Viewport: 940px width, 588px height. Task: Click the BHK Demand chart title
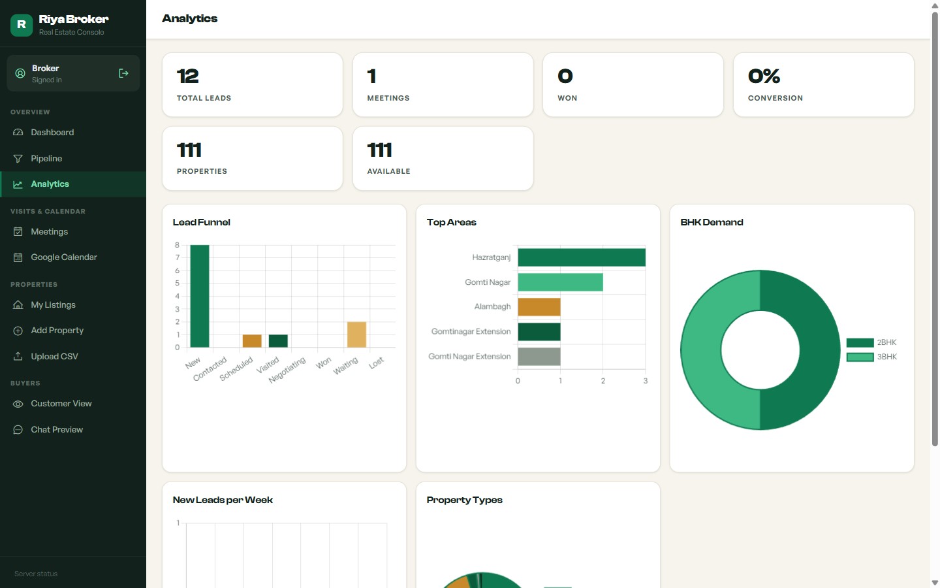coord(712,222)
